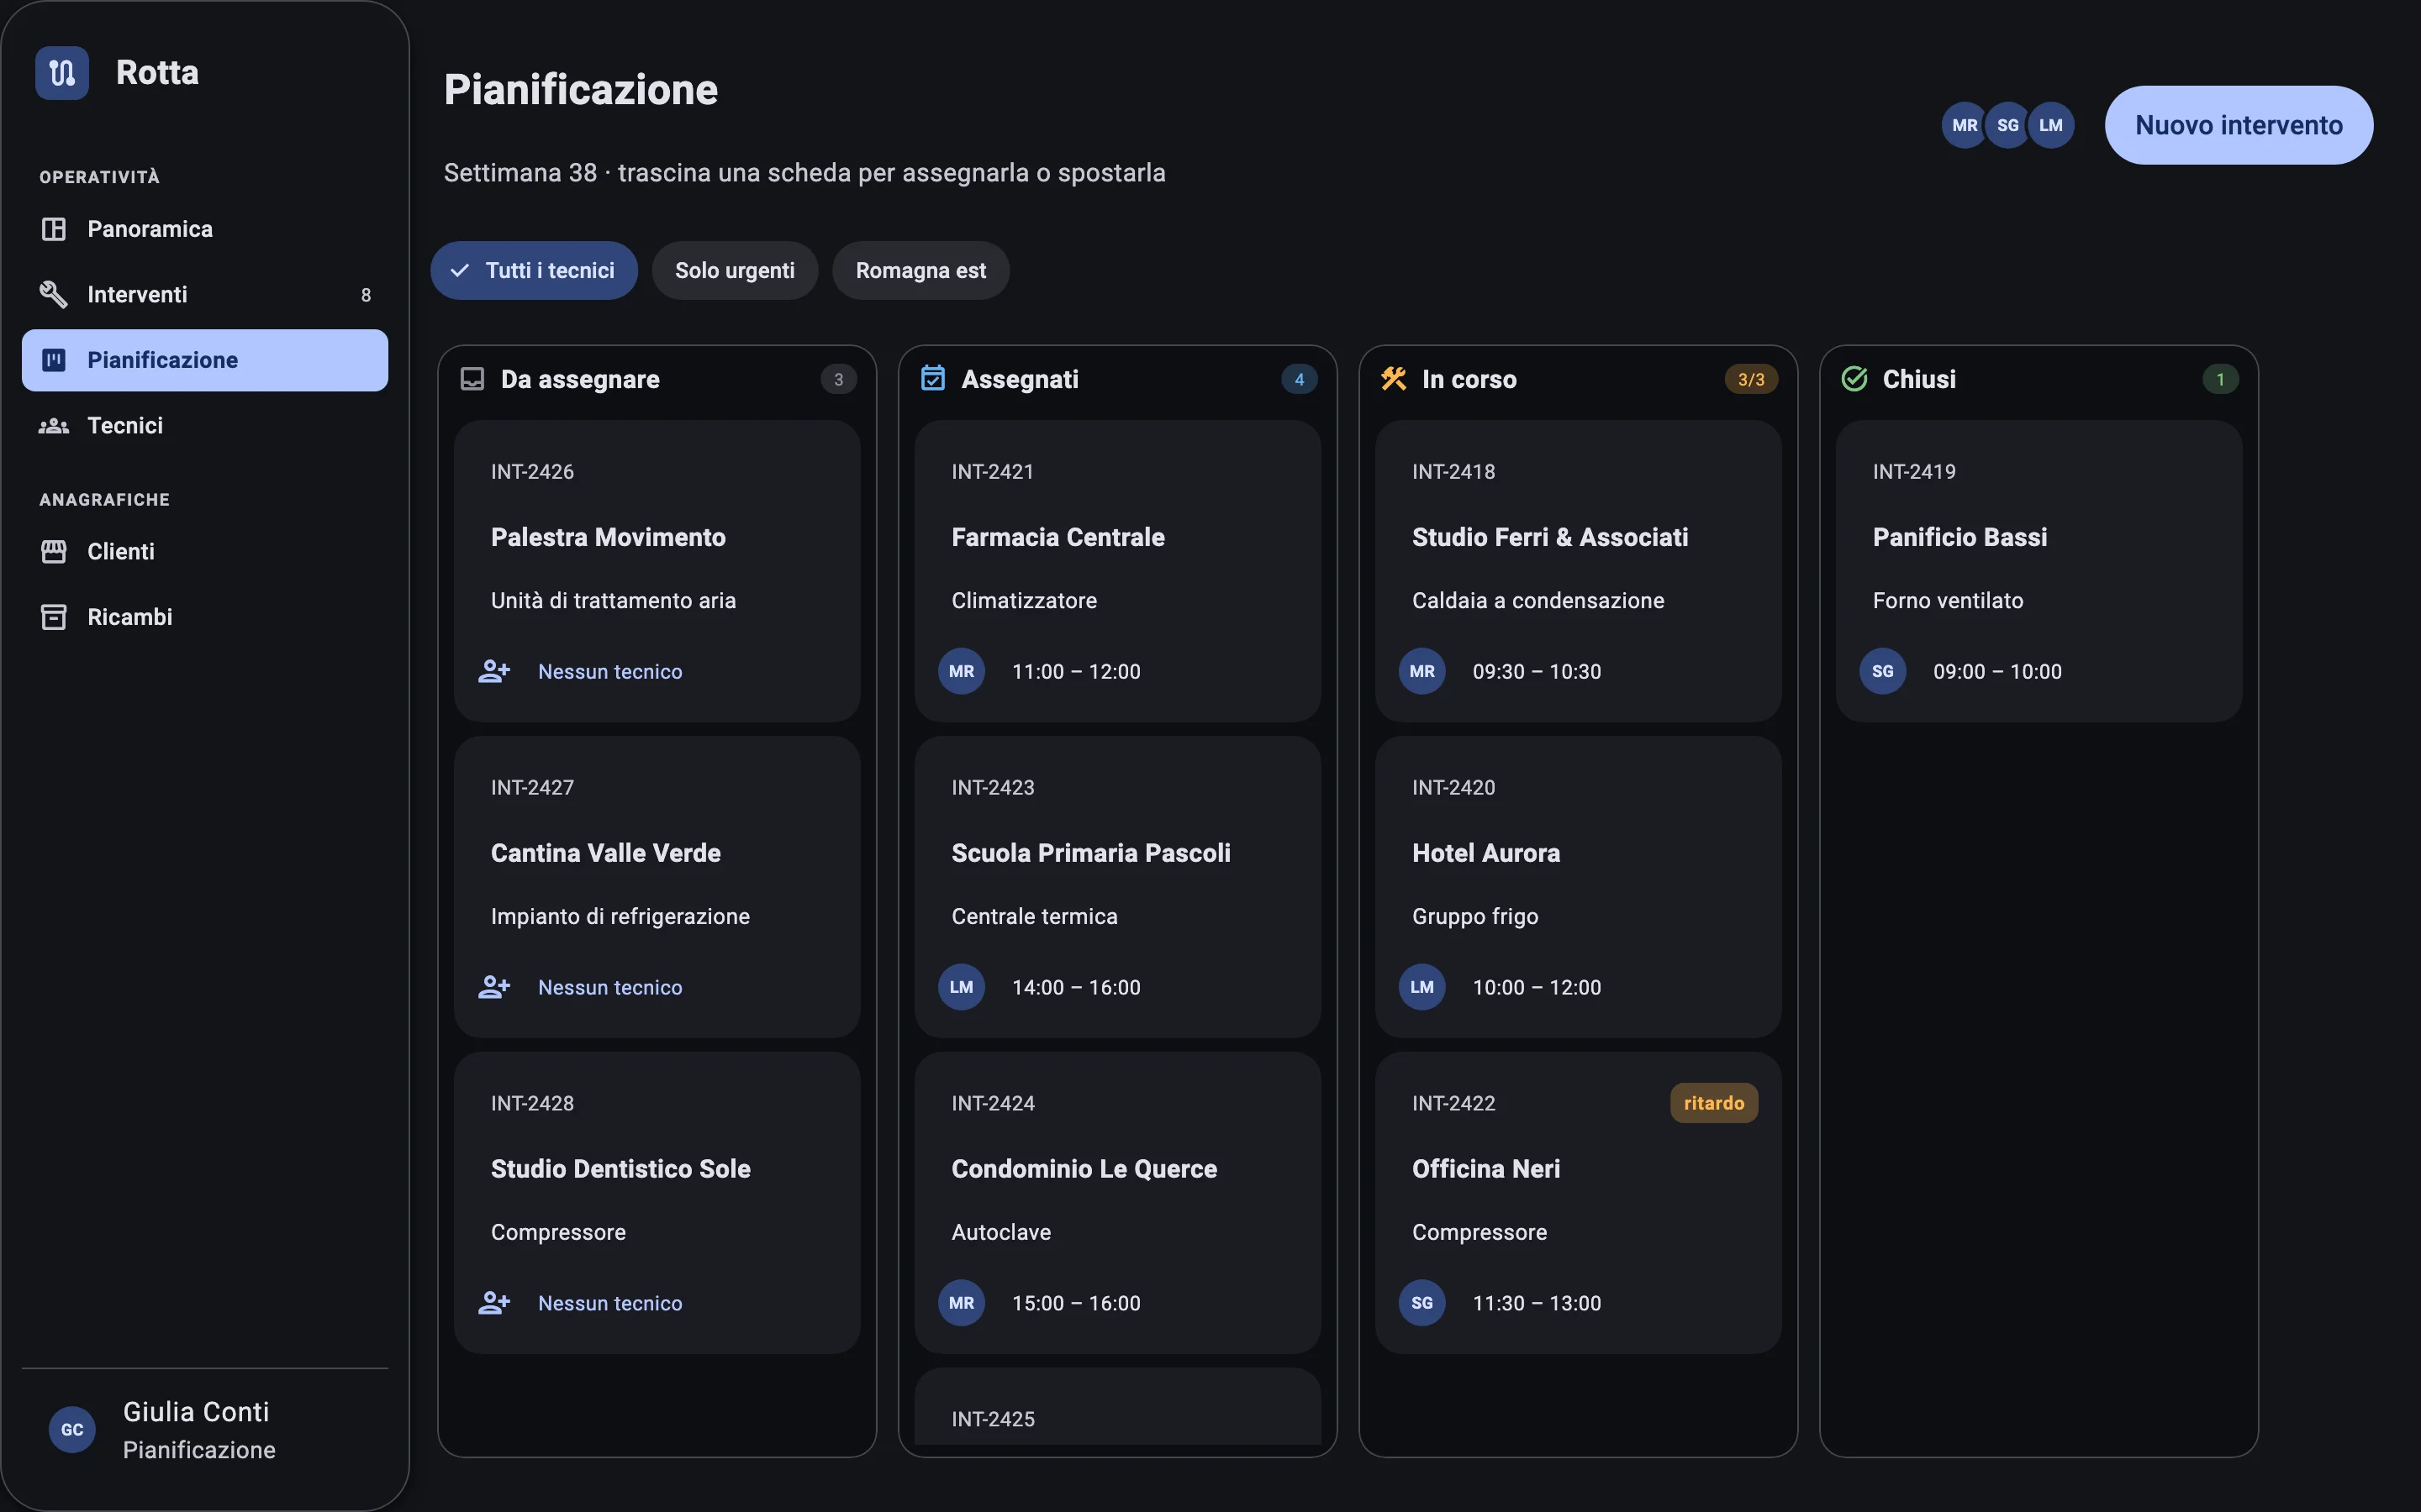Click the Rotta app logo icon
The width and height of the screenshot is (2421, 1512).
pos(62,73)
